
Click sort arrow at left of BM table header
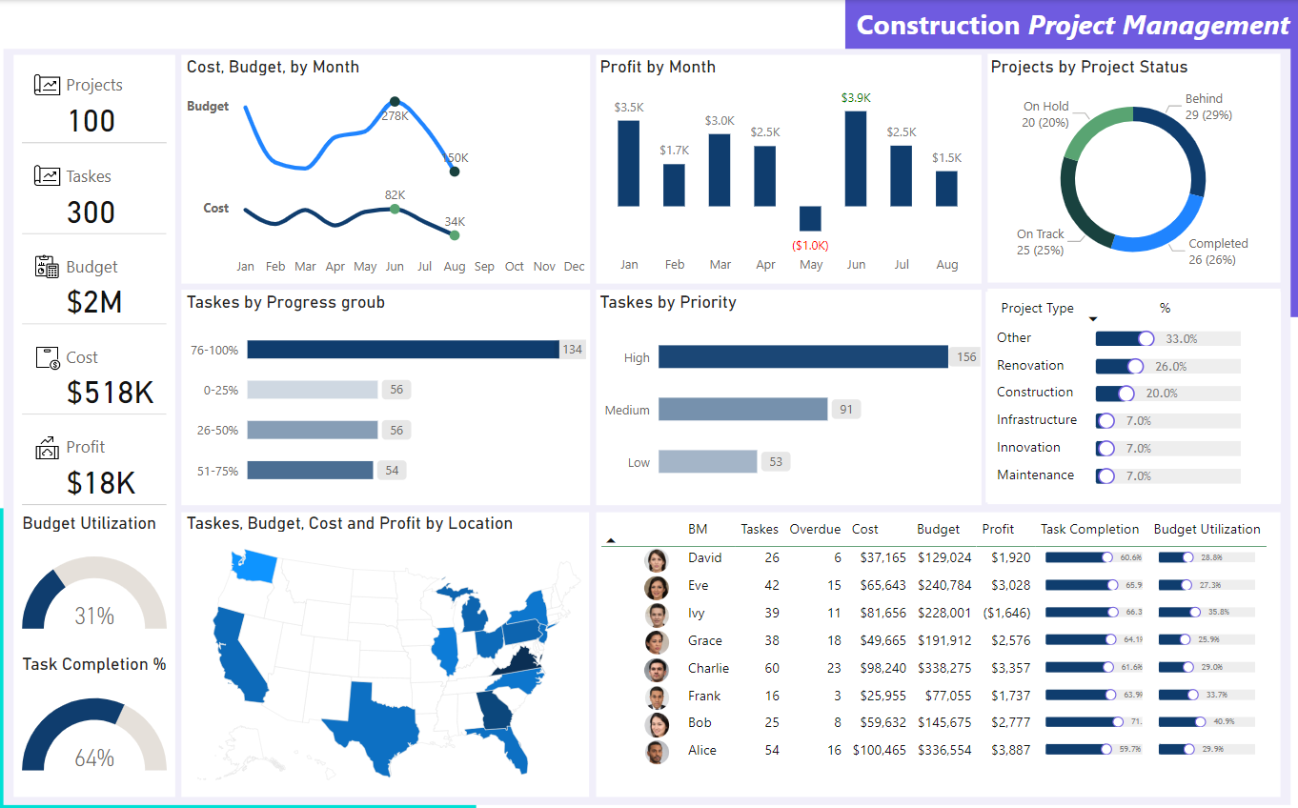611,540
